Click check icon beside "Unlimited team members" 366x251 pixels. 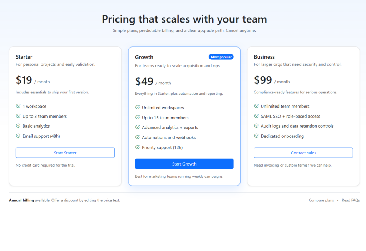(x=257, y=106)
